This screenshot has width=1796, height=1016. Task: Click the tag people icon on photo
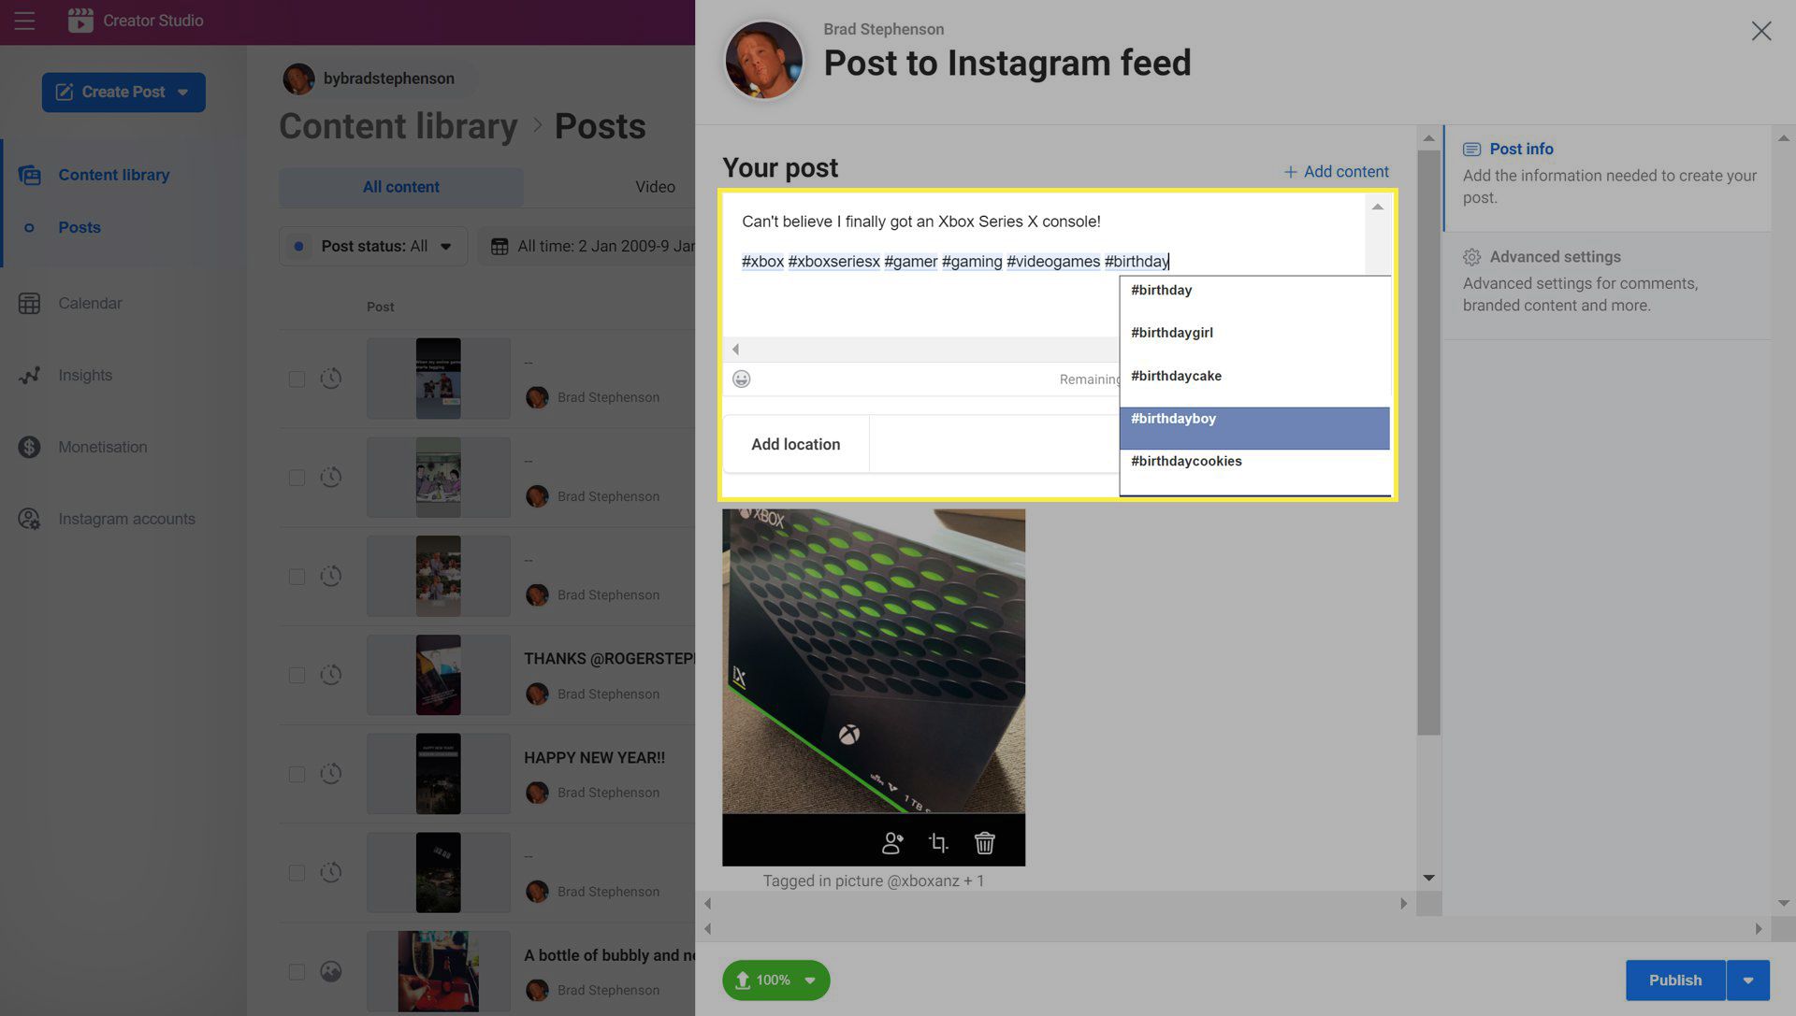pos(891,842)
